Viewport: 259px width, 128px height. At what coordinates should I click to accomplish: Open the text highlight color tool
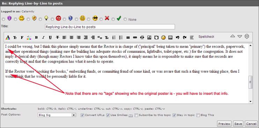29,37
